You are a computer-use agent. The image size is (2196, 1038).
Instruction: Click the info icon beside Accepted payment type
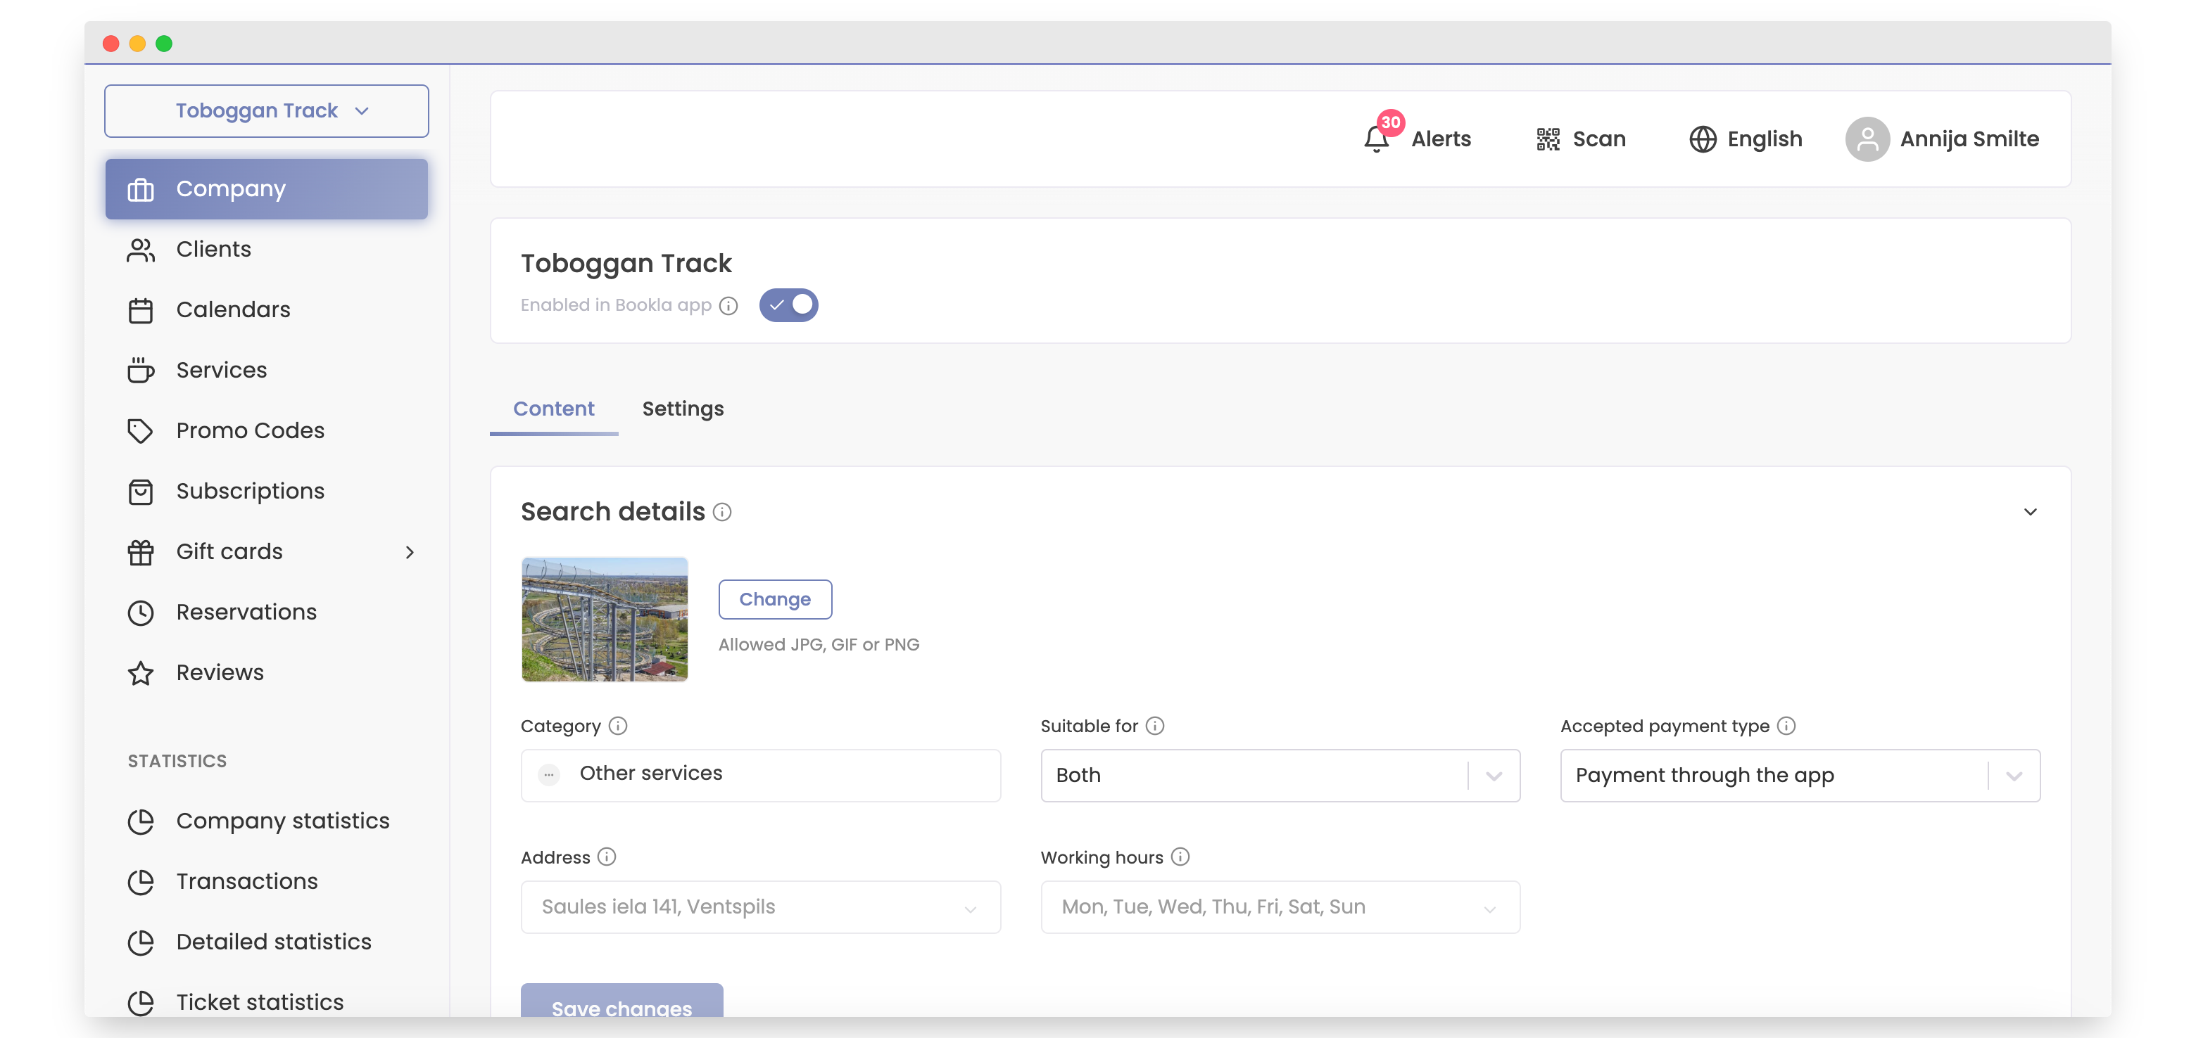1786,726
